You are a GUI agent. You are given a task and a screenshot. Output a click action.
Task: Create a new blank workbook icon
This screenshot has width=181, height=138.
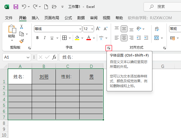[46, 7]
